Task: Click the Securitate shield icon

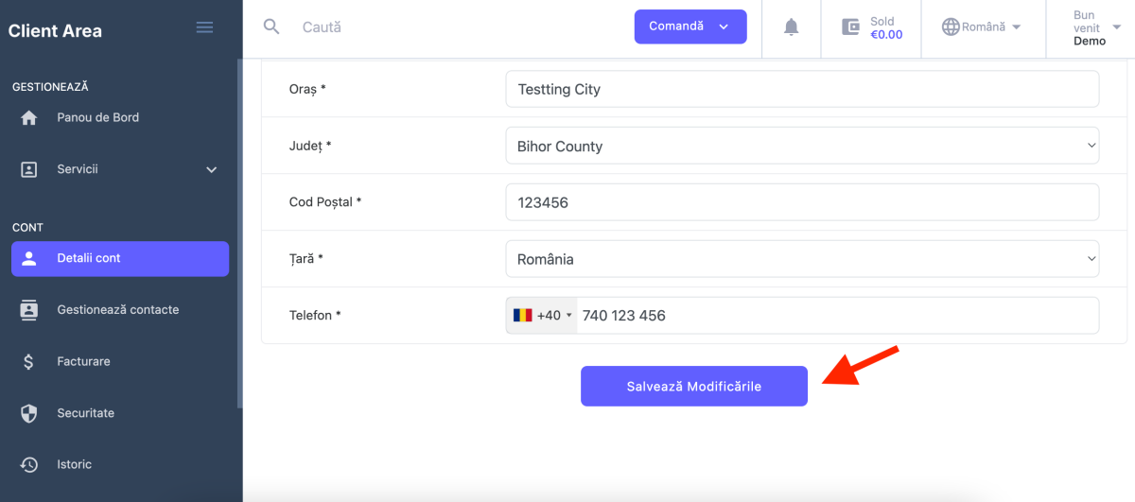Action: tap(29, 413)
